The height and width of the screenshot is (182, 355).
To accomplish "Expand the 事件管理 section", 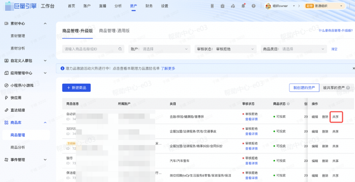I will point(45,160).
